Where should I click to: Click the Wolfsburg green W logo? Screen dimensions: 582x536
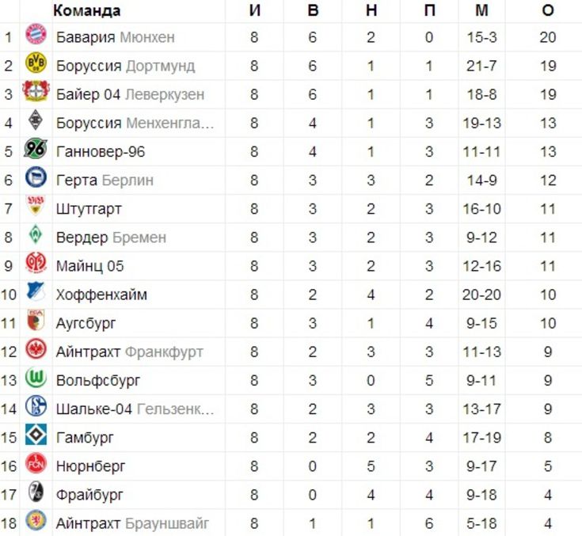tap(36, 378)
